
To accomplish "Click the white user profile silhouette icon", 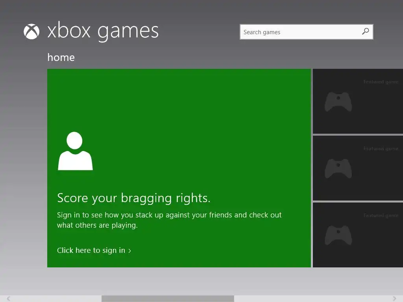I will (x=75, y=151).
